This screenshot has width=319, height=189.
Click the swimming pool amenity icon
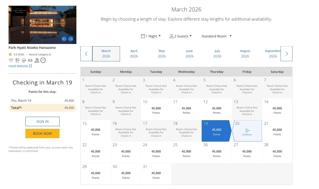tap(36, 60)
